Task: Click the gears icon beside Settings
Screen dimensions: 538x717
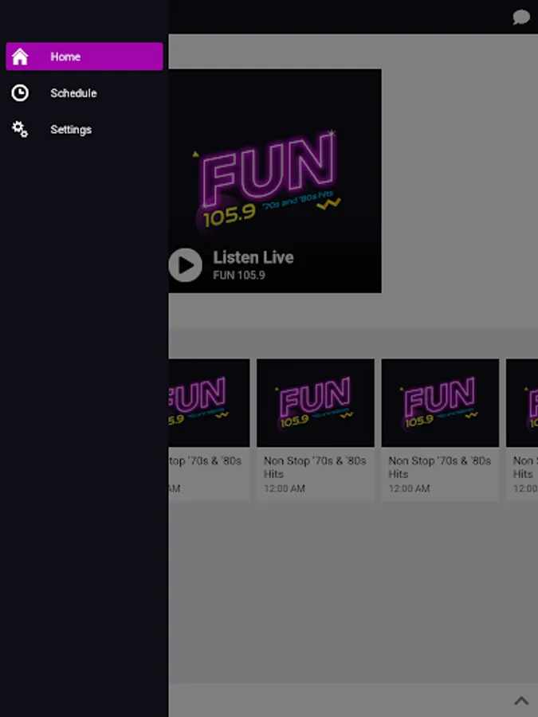Action: point(20,129)
